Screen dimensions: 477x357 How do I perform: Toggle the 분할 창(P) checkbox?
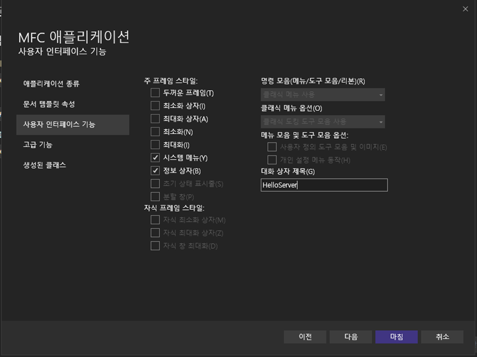coord(155,196)
